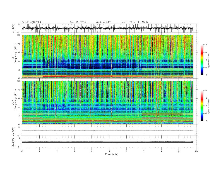Click time axis tick label "7"
This screenshot has width=221, height=170.
144,151
